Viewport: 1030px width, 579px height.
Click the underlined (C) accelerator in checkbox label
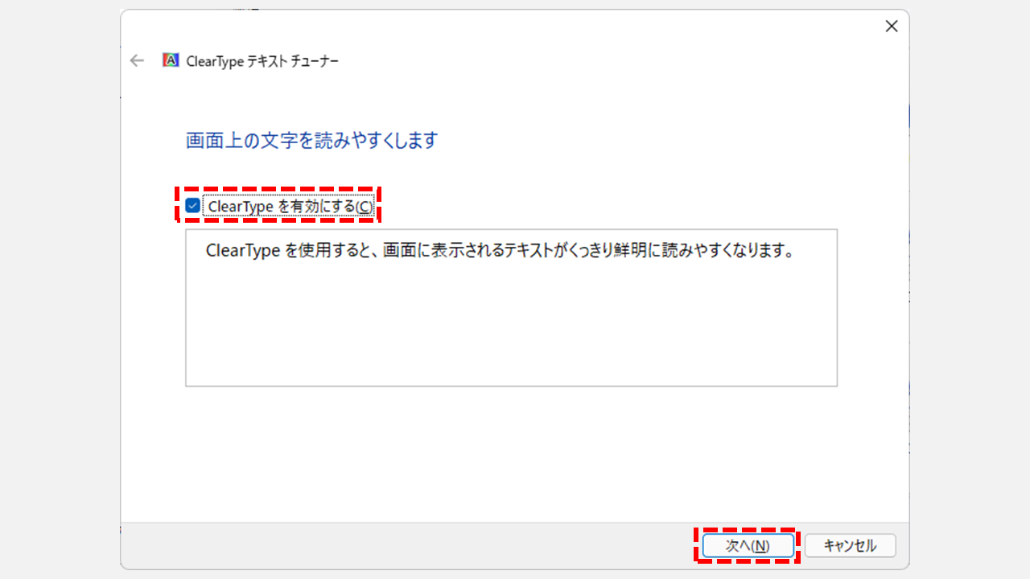pyautogui.click(x=365, y=207)
